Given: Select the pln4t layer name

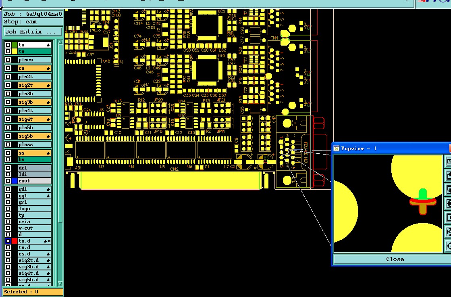Looking at the screenshot, I should (x=35, y=111).
